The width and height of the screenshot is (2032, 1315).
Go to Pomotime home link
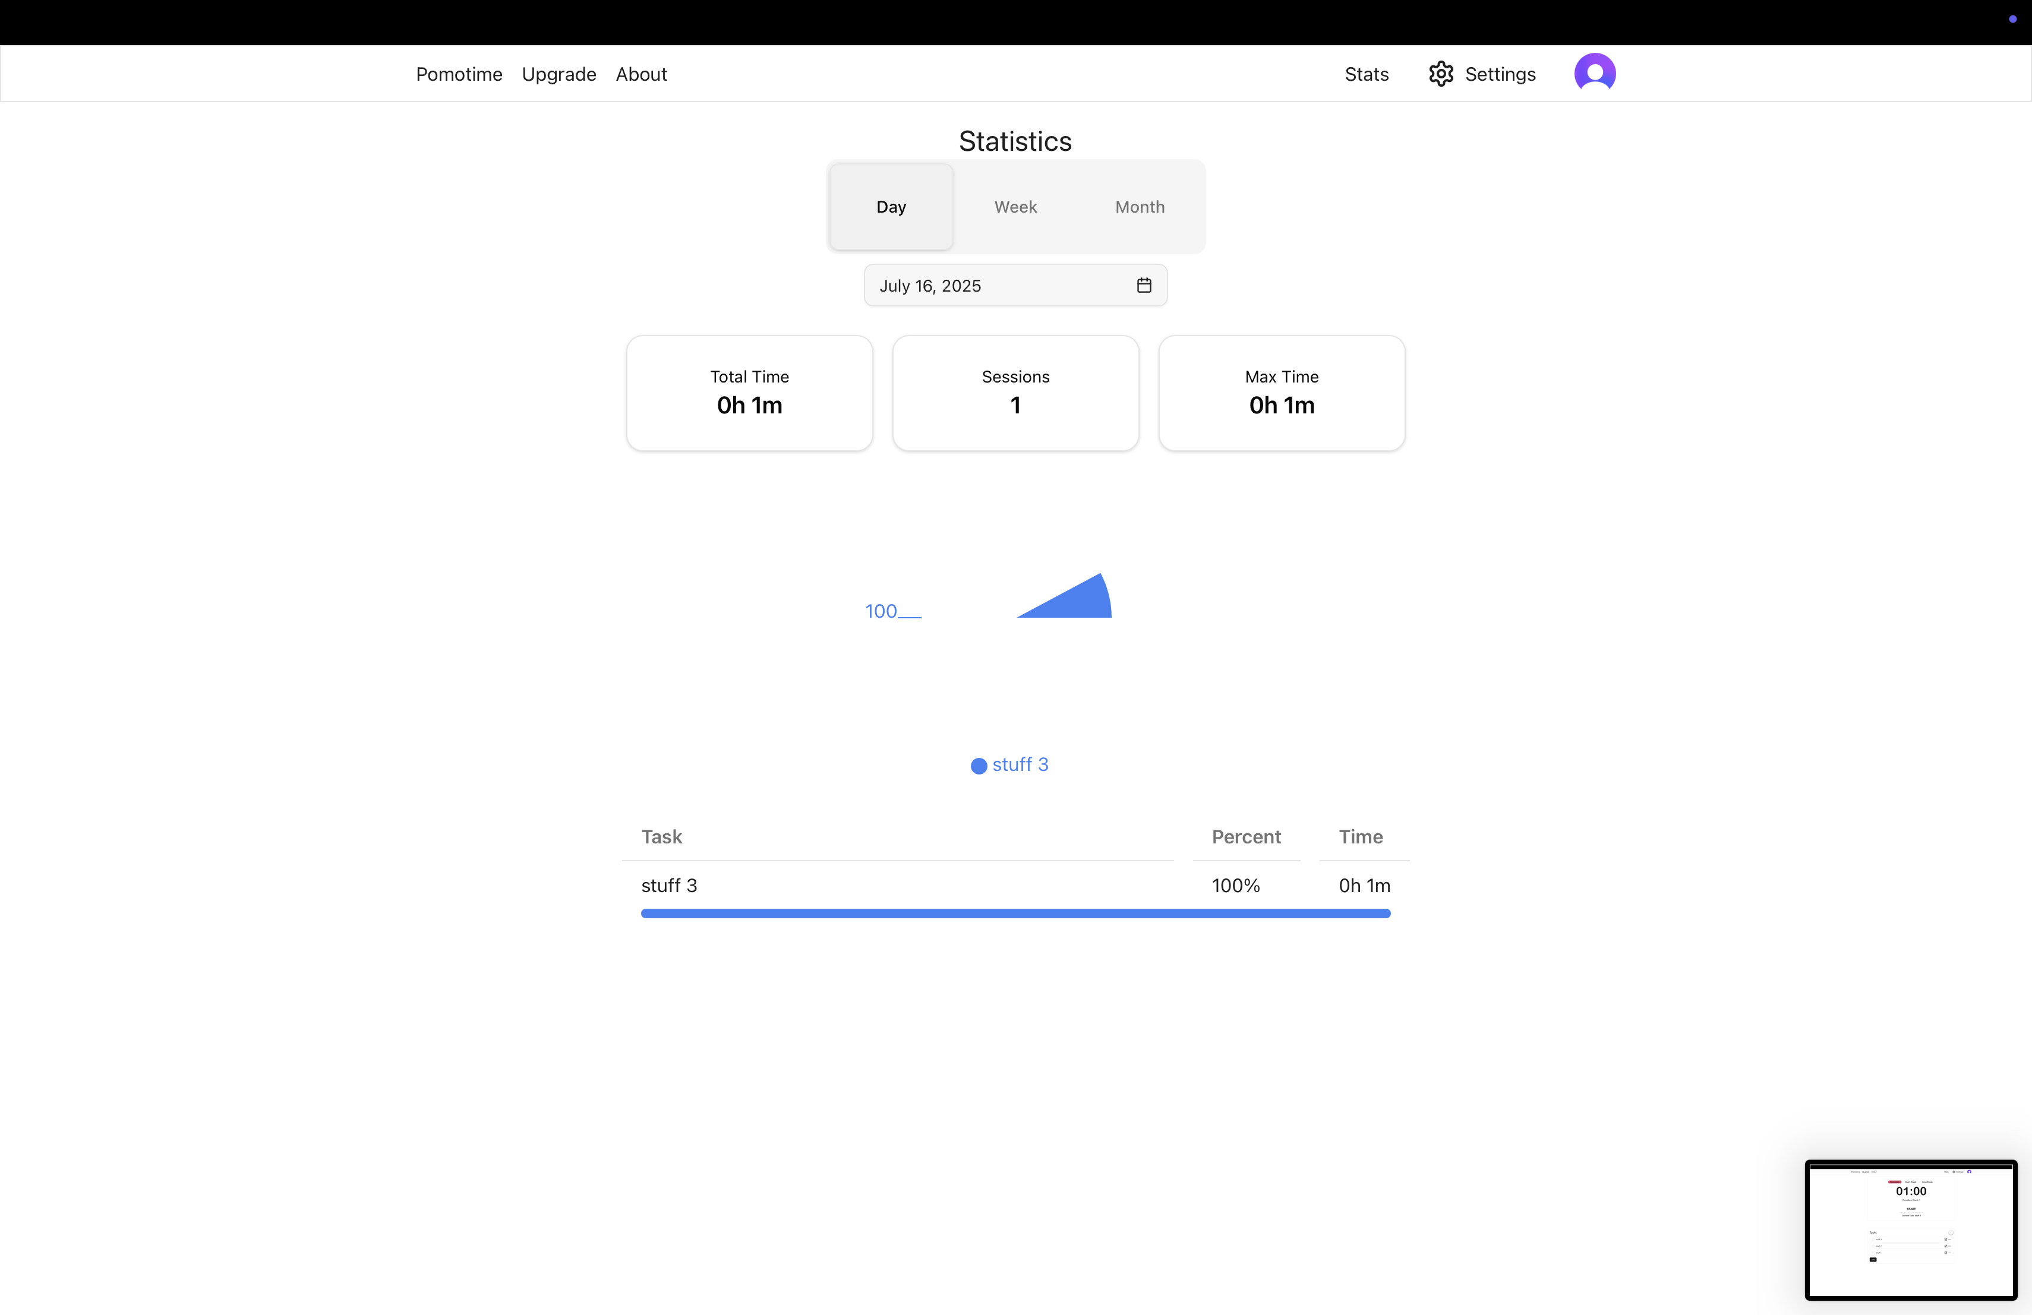click(x=459, y=74)
